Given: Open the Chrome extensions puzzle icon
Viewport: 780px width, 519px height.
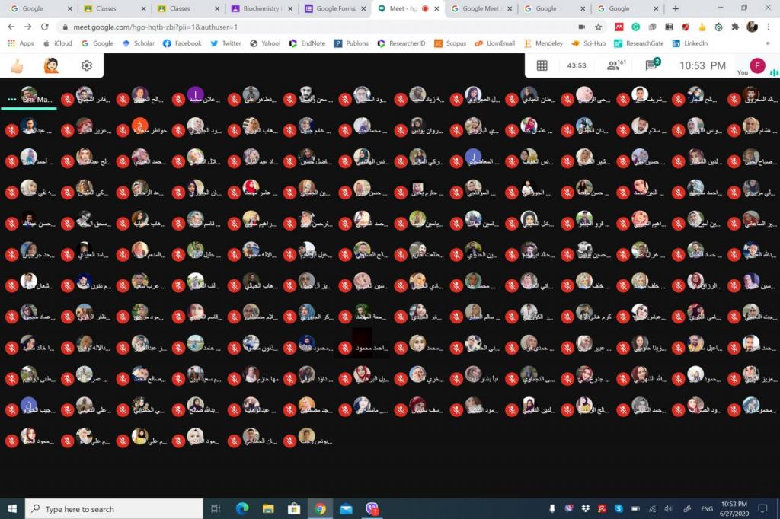Looking at the screenshot, I should tap(735, 27).
